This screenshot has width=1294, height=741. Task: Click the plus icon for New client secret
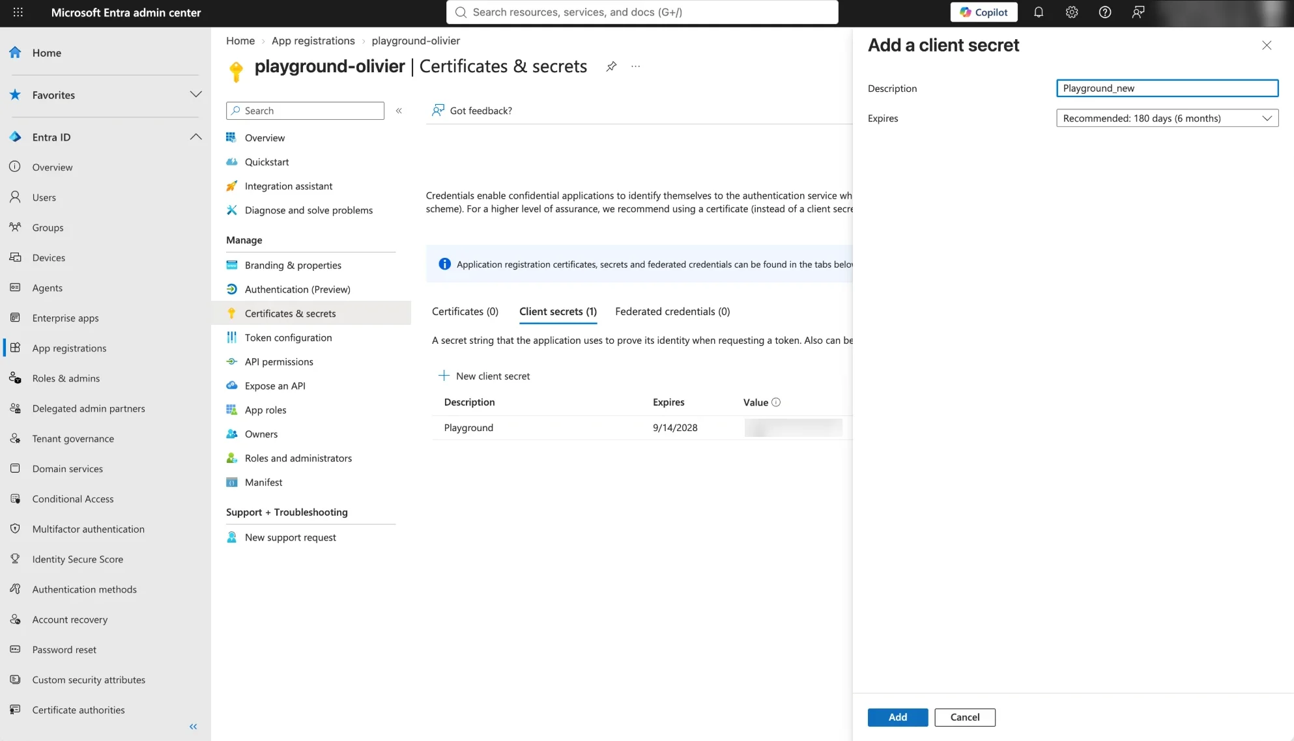pos(444,376)
